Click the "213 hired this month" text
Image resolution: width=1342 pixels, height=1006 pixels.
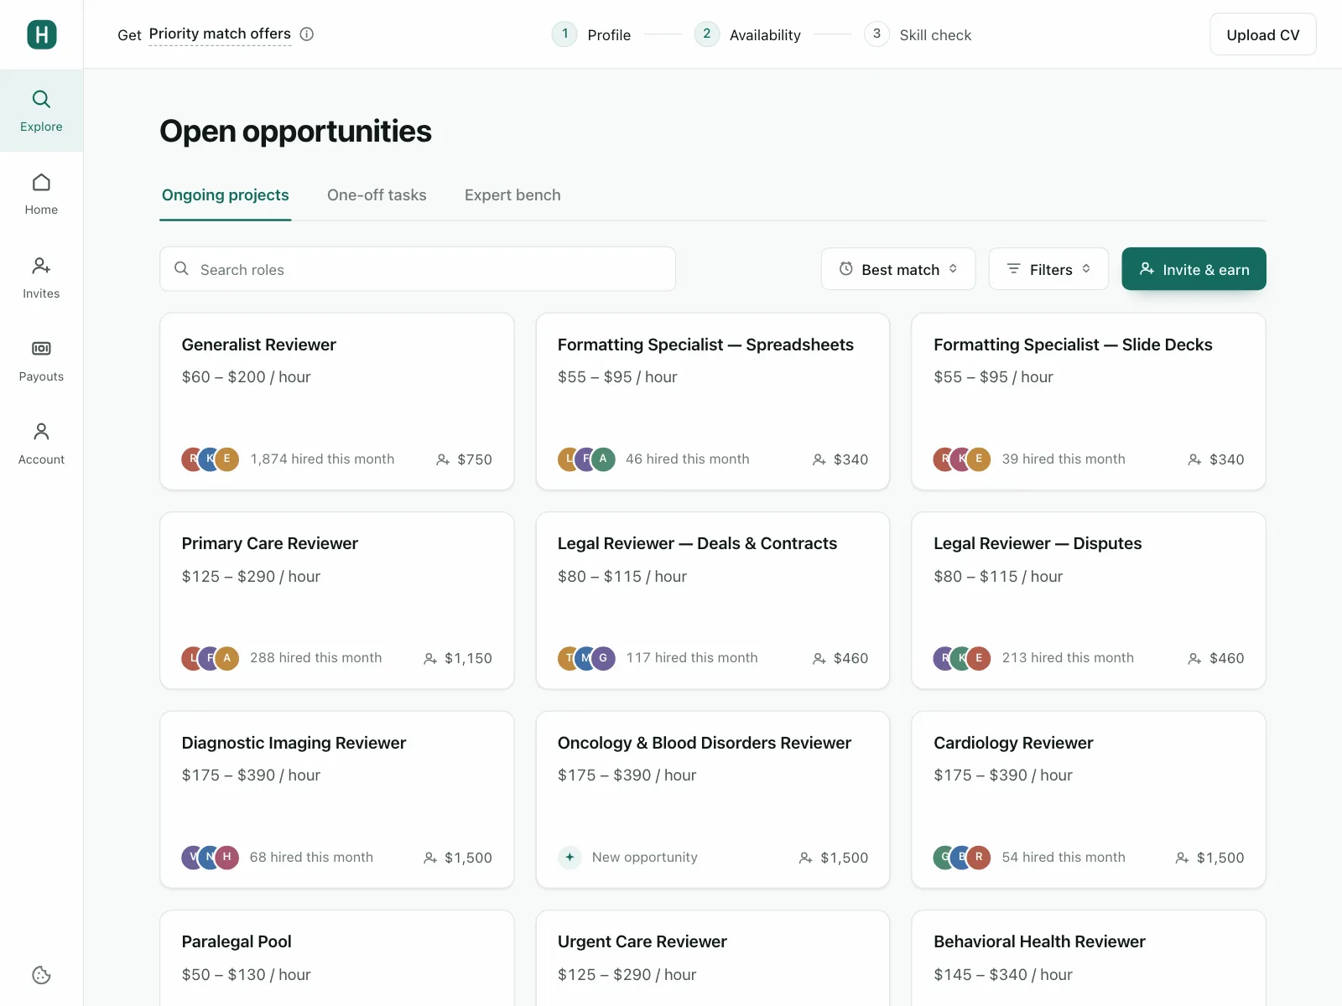point(1068,658)
